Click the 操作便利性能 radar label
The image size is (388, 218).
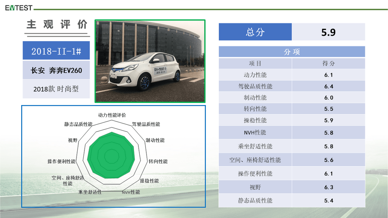[x=61, y=161]
